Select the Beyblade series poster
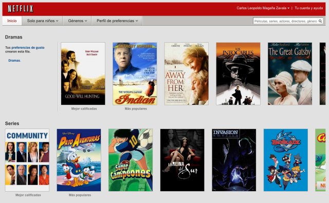The image size is (329, 203). tap(286, 160)
